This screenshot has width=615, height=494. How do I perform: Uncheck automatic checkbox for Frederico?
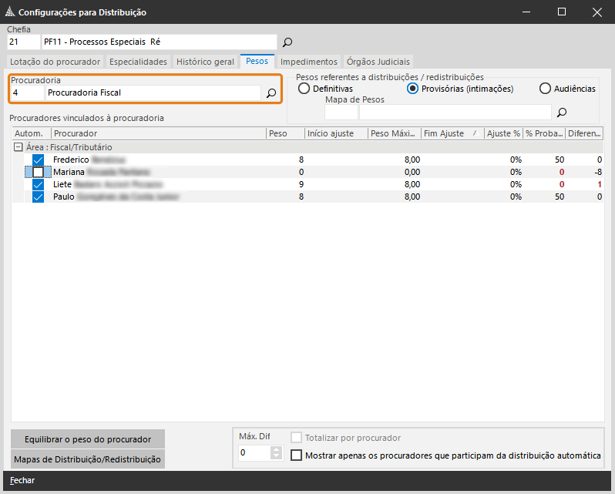[38, 160]
